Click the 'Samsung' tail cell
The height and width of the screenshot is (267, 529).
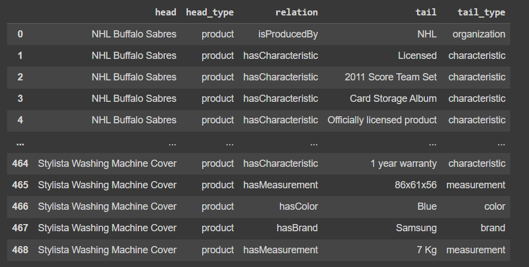point(417,228)
